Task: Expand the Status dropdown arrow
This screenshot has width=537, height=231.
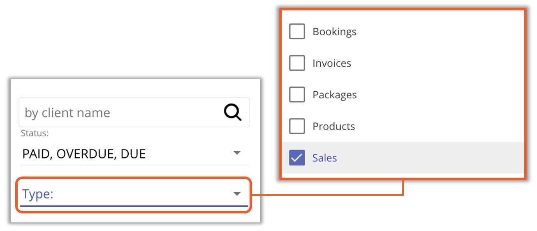Action: [237, 153]
